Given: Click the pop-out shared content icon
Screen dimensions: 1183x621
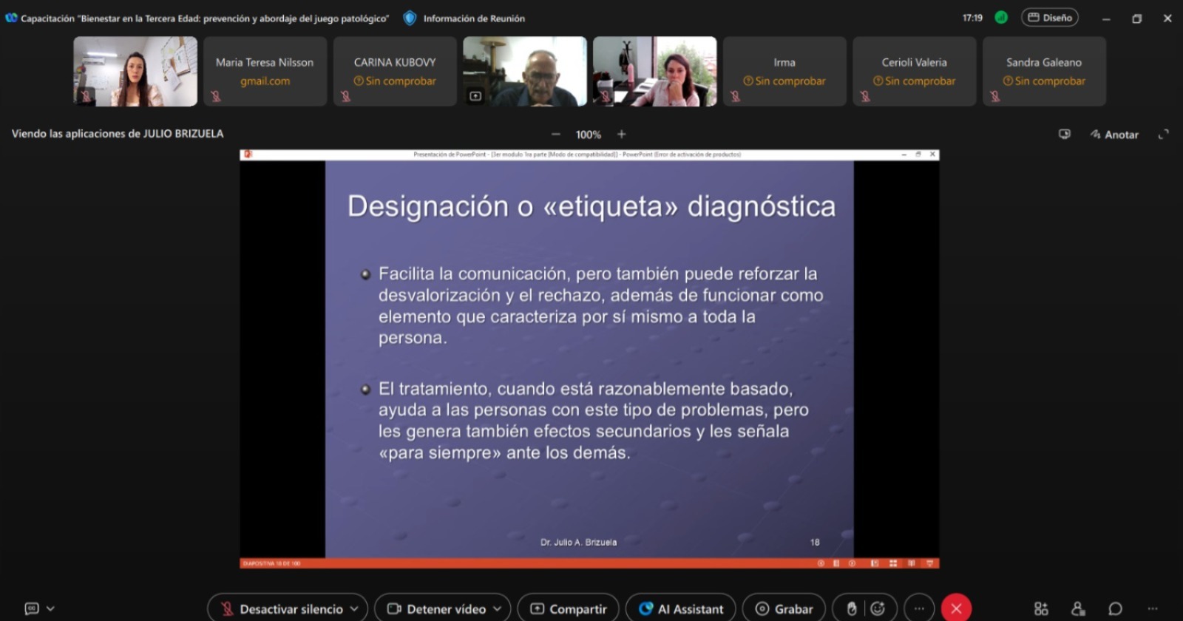Looking at the screenshot, I should point(1064,134).
